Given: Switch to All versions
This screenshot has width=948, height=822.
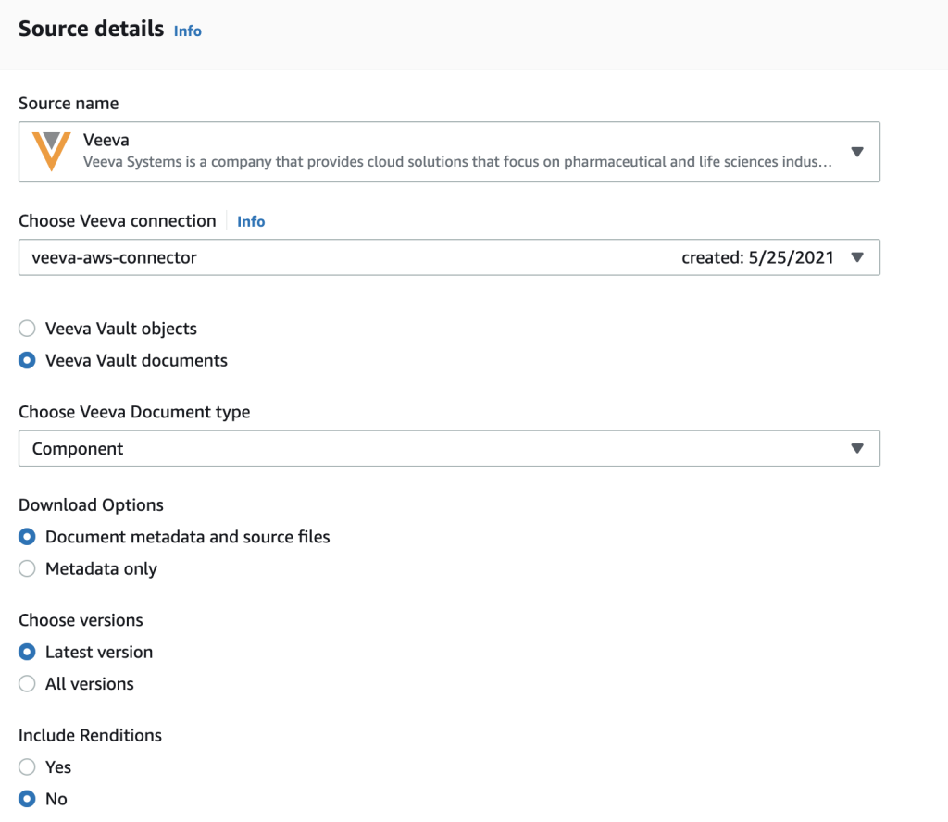Looking at the screenshot, I should [x=27, y=683].
